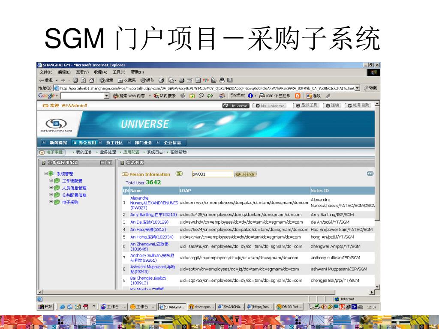This screenshot has height=329, width=439.
Task: Open Google toolbar 选项 options
Action: click(313, 96)
